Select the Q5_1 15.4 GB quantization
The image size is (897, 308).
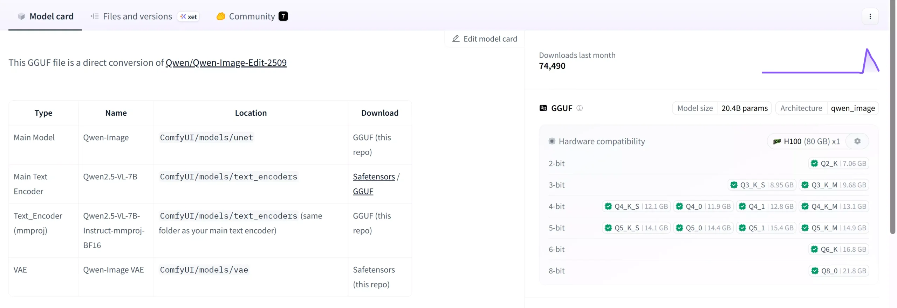[766, 228]
